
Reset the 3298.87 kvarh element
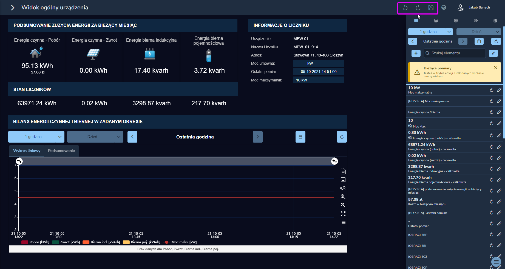point(492,169)
